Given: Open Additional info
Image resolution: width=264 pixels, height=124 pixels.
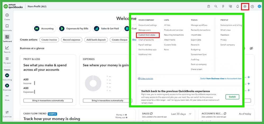Looking at the screenshot, I should [x=145, y=54].
